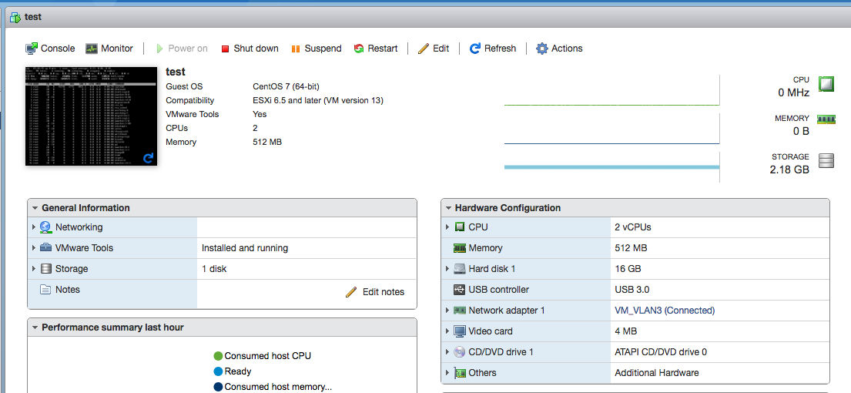Click the CPU icon in Hardware Configuration
The image size is (851, 393).
point(460,227)
